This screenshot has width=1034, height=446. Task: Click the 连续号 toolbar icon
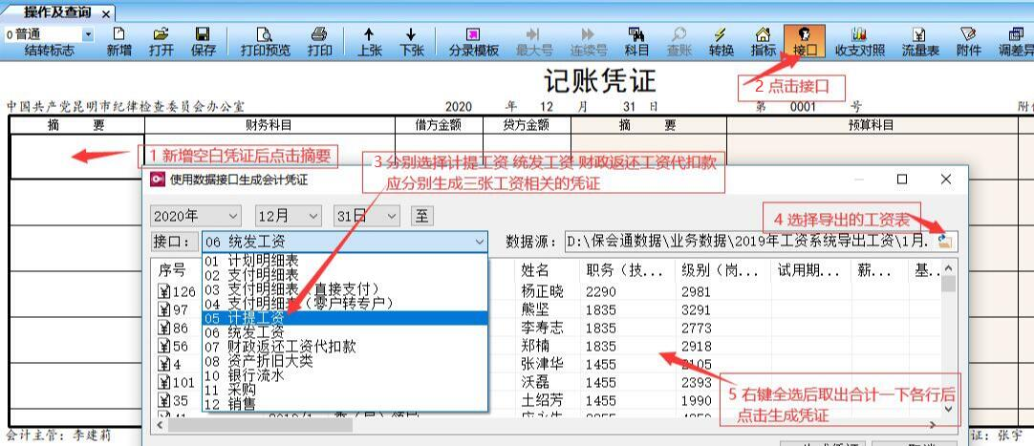click(x=589, y=34)
